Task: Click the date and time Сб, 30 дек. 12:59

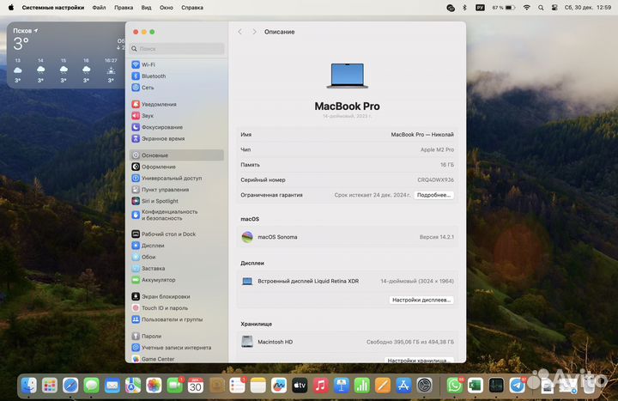Action: point(588,8)
